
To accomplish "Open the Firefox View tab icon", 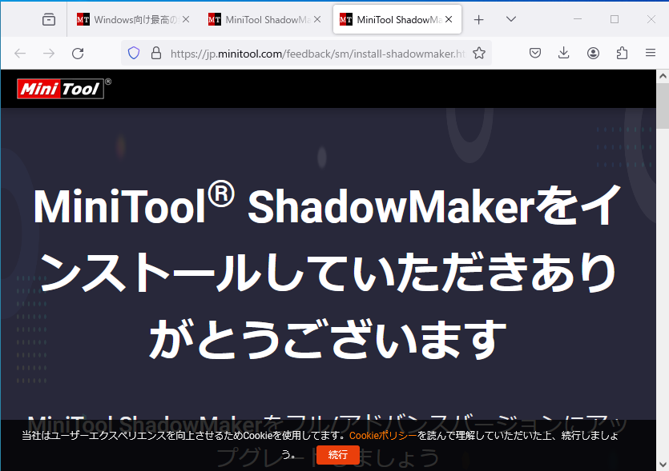I will point(49,19).
